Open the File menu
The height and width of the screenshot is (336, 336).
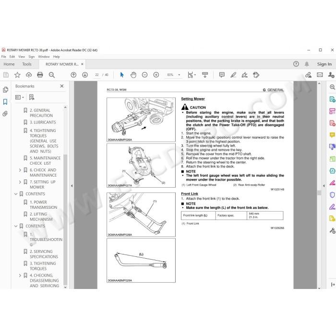[4, 57]
